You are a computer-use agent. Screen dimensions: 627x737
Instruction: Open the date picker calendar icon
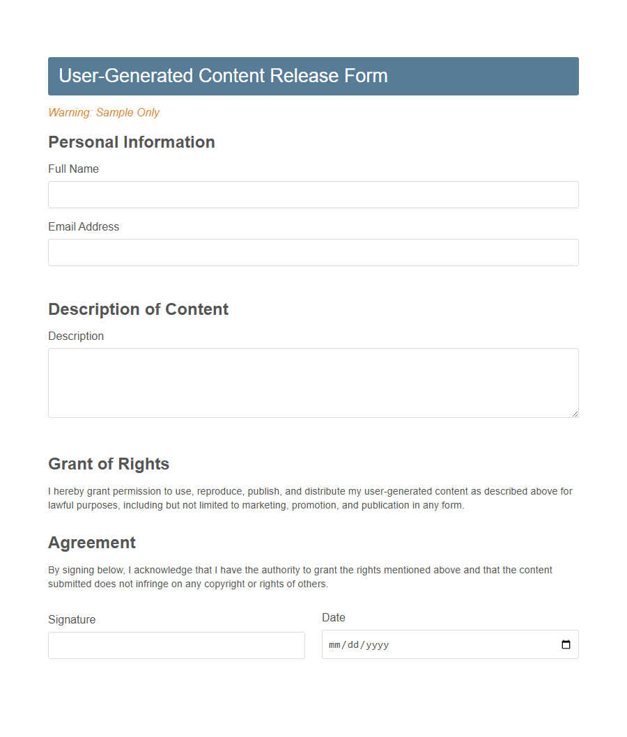tap(565, 644)
